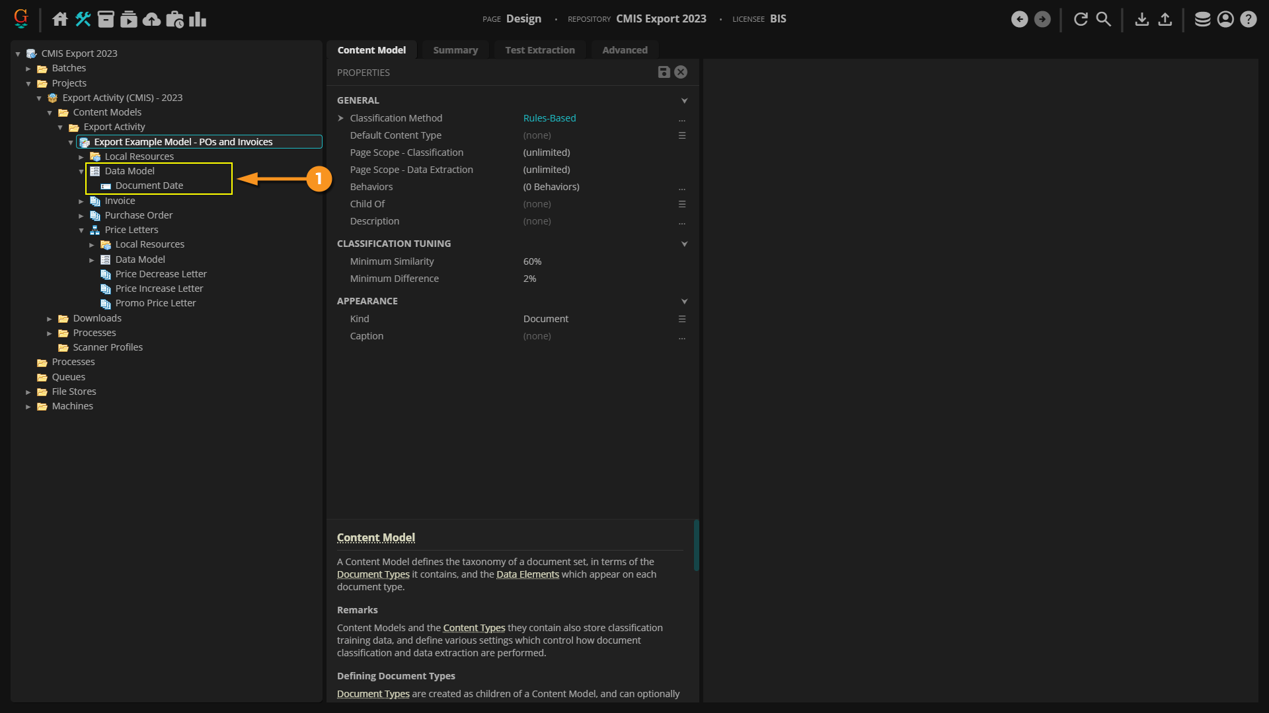Viewport: 1269px width, 713px height.
Task: Expand the Purchase Order tree node
Action: click(x=81, y=216)
